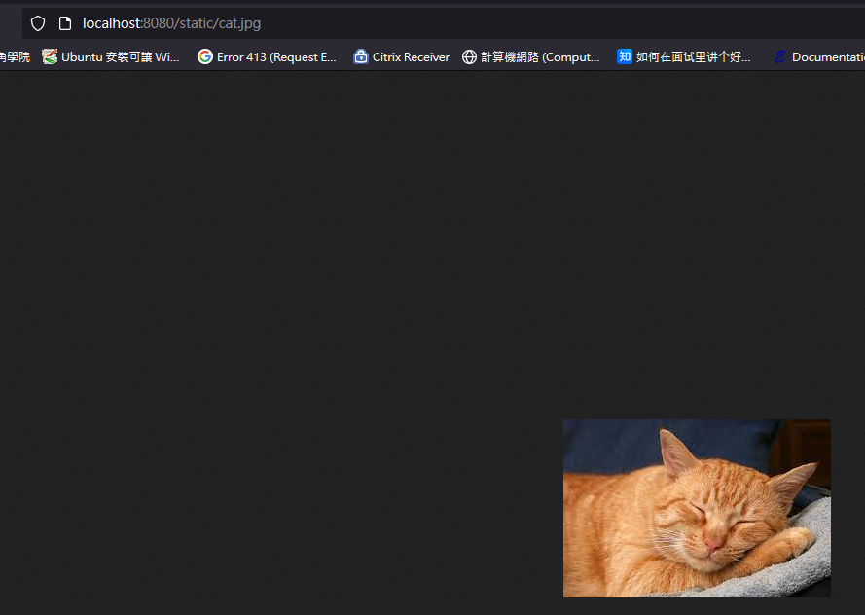
Task: Click the page info document icon
Action: (65, 23)
